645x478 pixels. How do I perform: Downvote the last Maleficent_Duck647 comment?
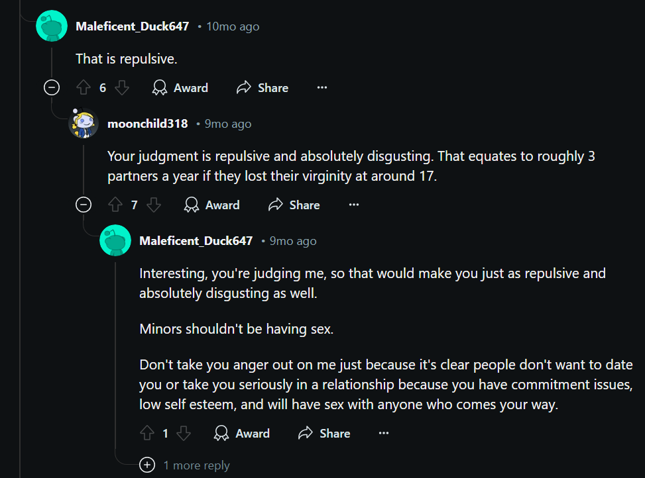pos(184,434)
